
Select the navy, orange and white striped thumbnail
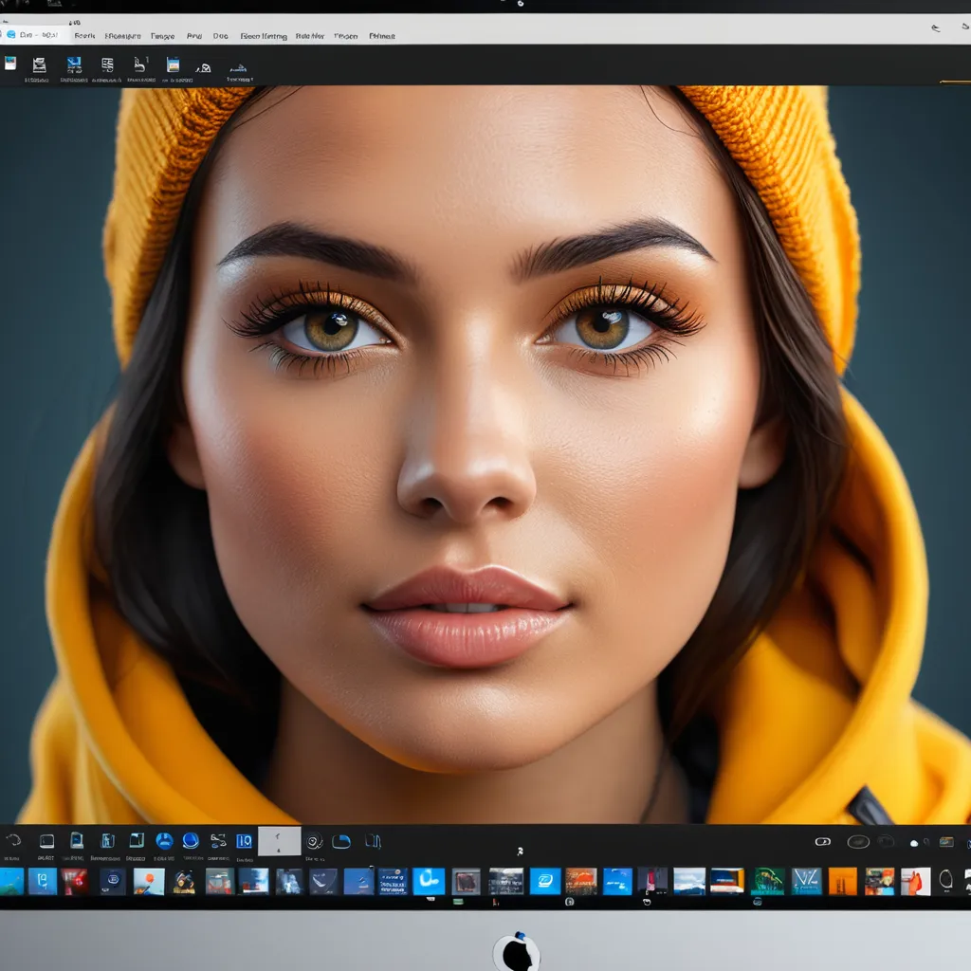[727, 881]
